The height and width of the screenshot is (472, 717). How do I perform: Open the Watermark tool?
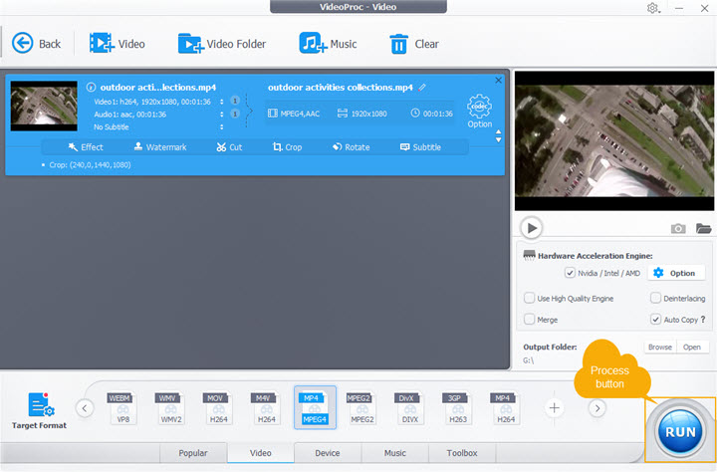[159, 147]
